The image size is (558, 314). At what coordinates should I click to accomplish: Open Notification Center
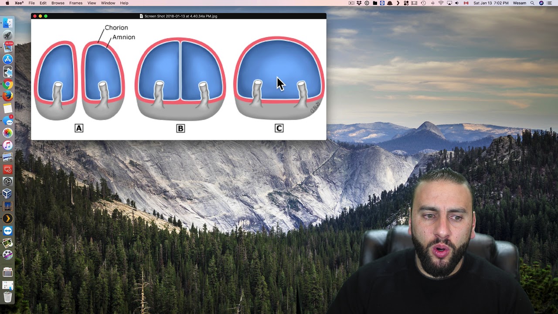(549, 3)
